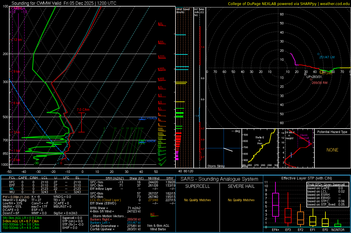Click the Wind Speed (knots) panel header

[x=183, y=10]
